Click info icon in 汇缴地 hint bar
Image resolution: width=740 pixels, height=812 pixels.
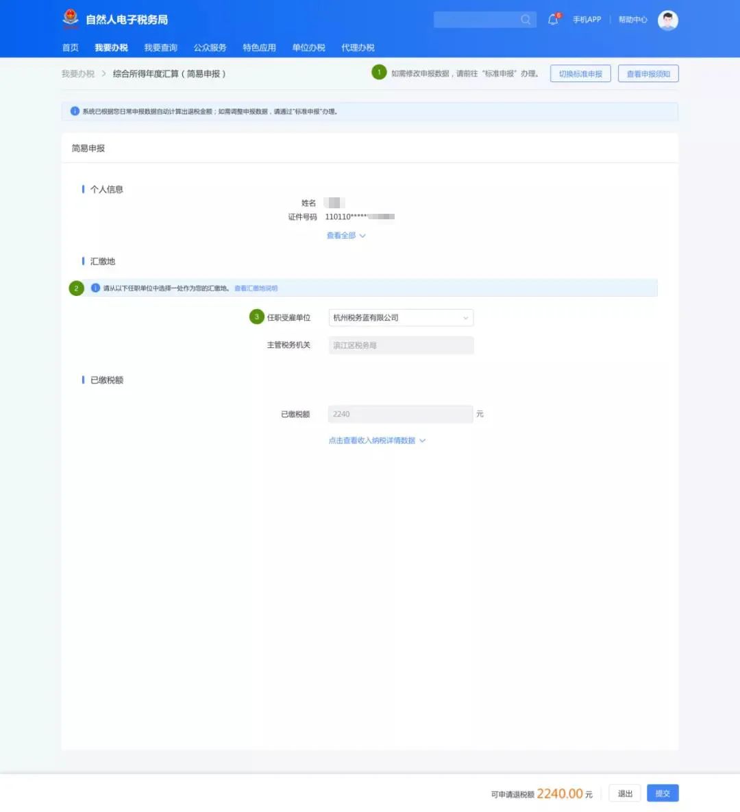(95, 288)
